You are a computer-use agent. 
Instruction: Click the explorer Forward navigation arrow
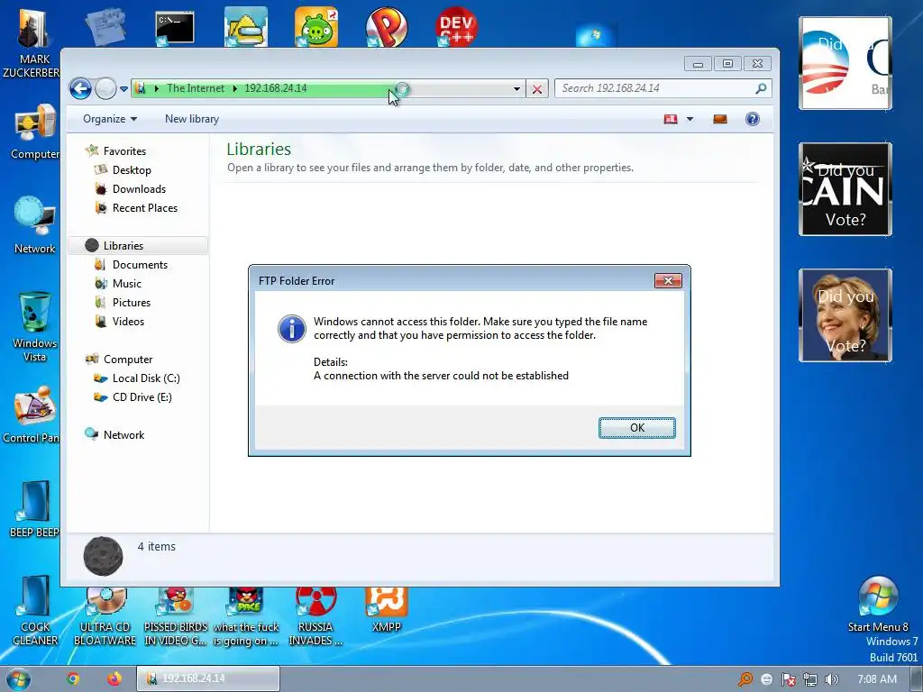pyautogui.click(x=106, y=89)
